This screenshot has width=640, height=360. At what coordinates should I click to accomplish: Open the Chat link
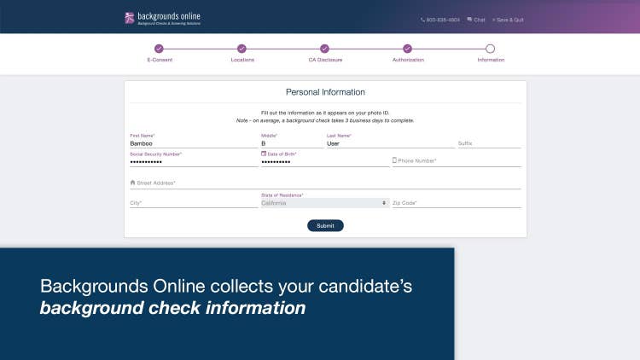pos(476,20)
